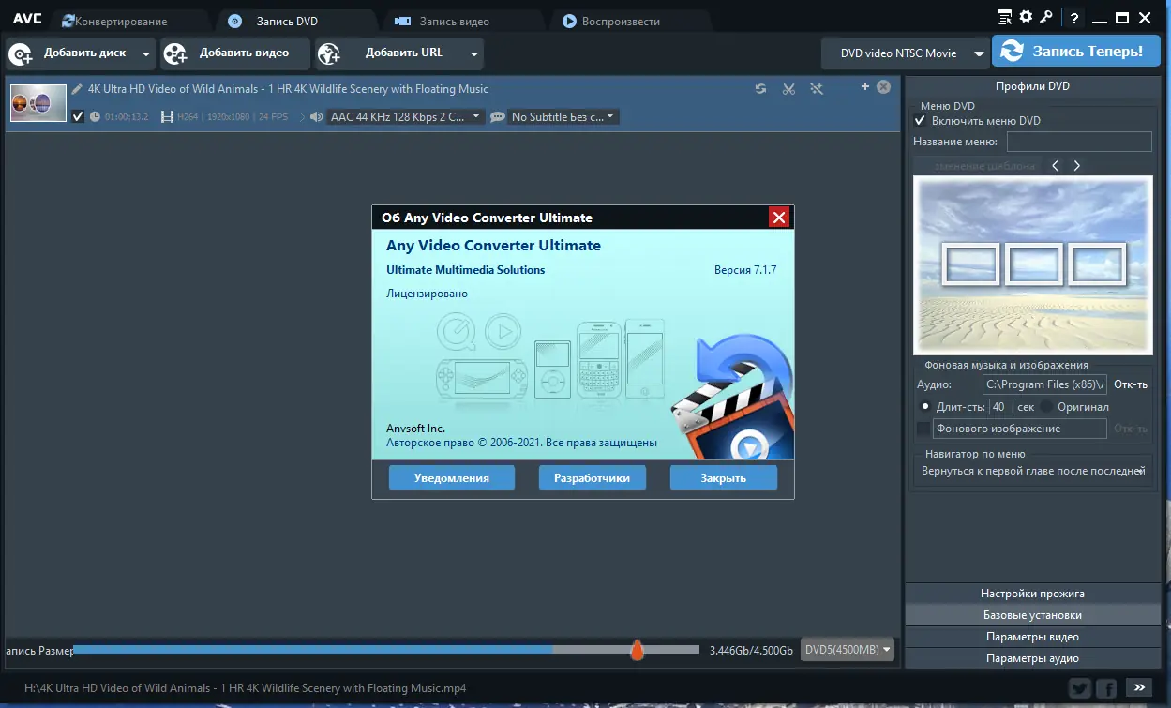The image size is (1171, 708).
Task: Click the Закрыть button in About dialog
Action: [x=723, y=477]
